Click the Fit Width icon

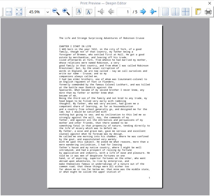pos(9,12)
